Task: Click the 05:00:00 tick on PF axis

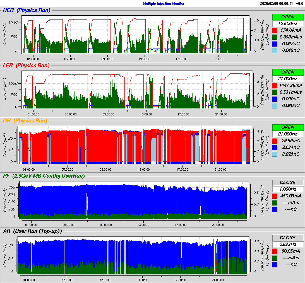Action: (x=68, y=225)
